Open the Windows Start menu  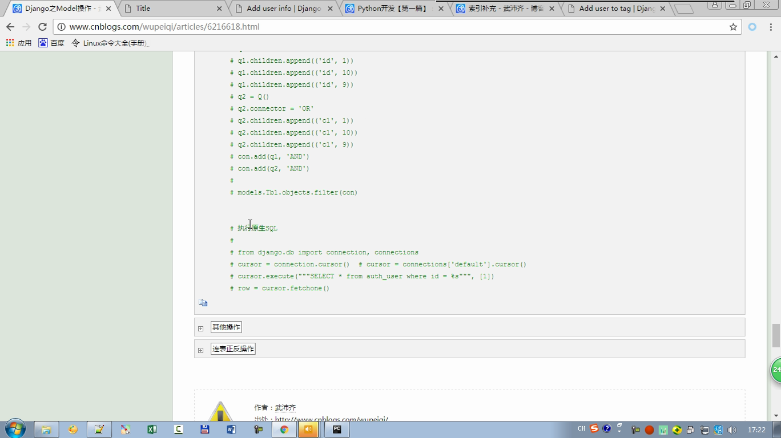tap(15, 429)
